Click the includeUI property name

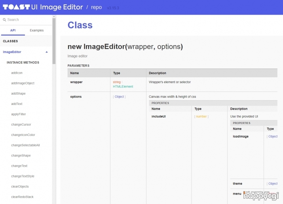pyautogui.click(x=158, y=116)
